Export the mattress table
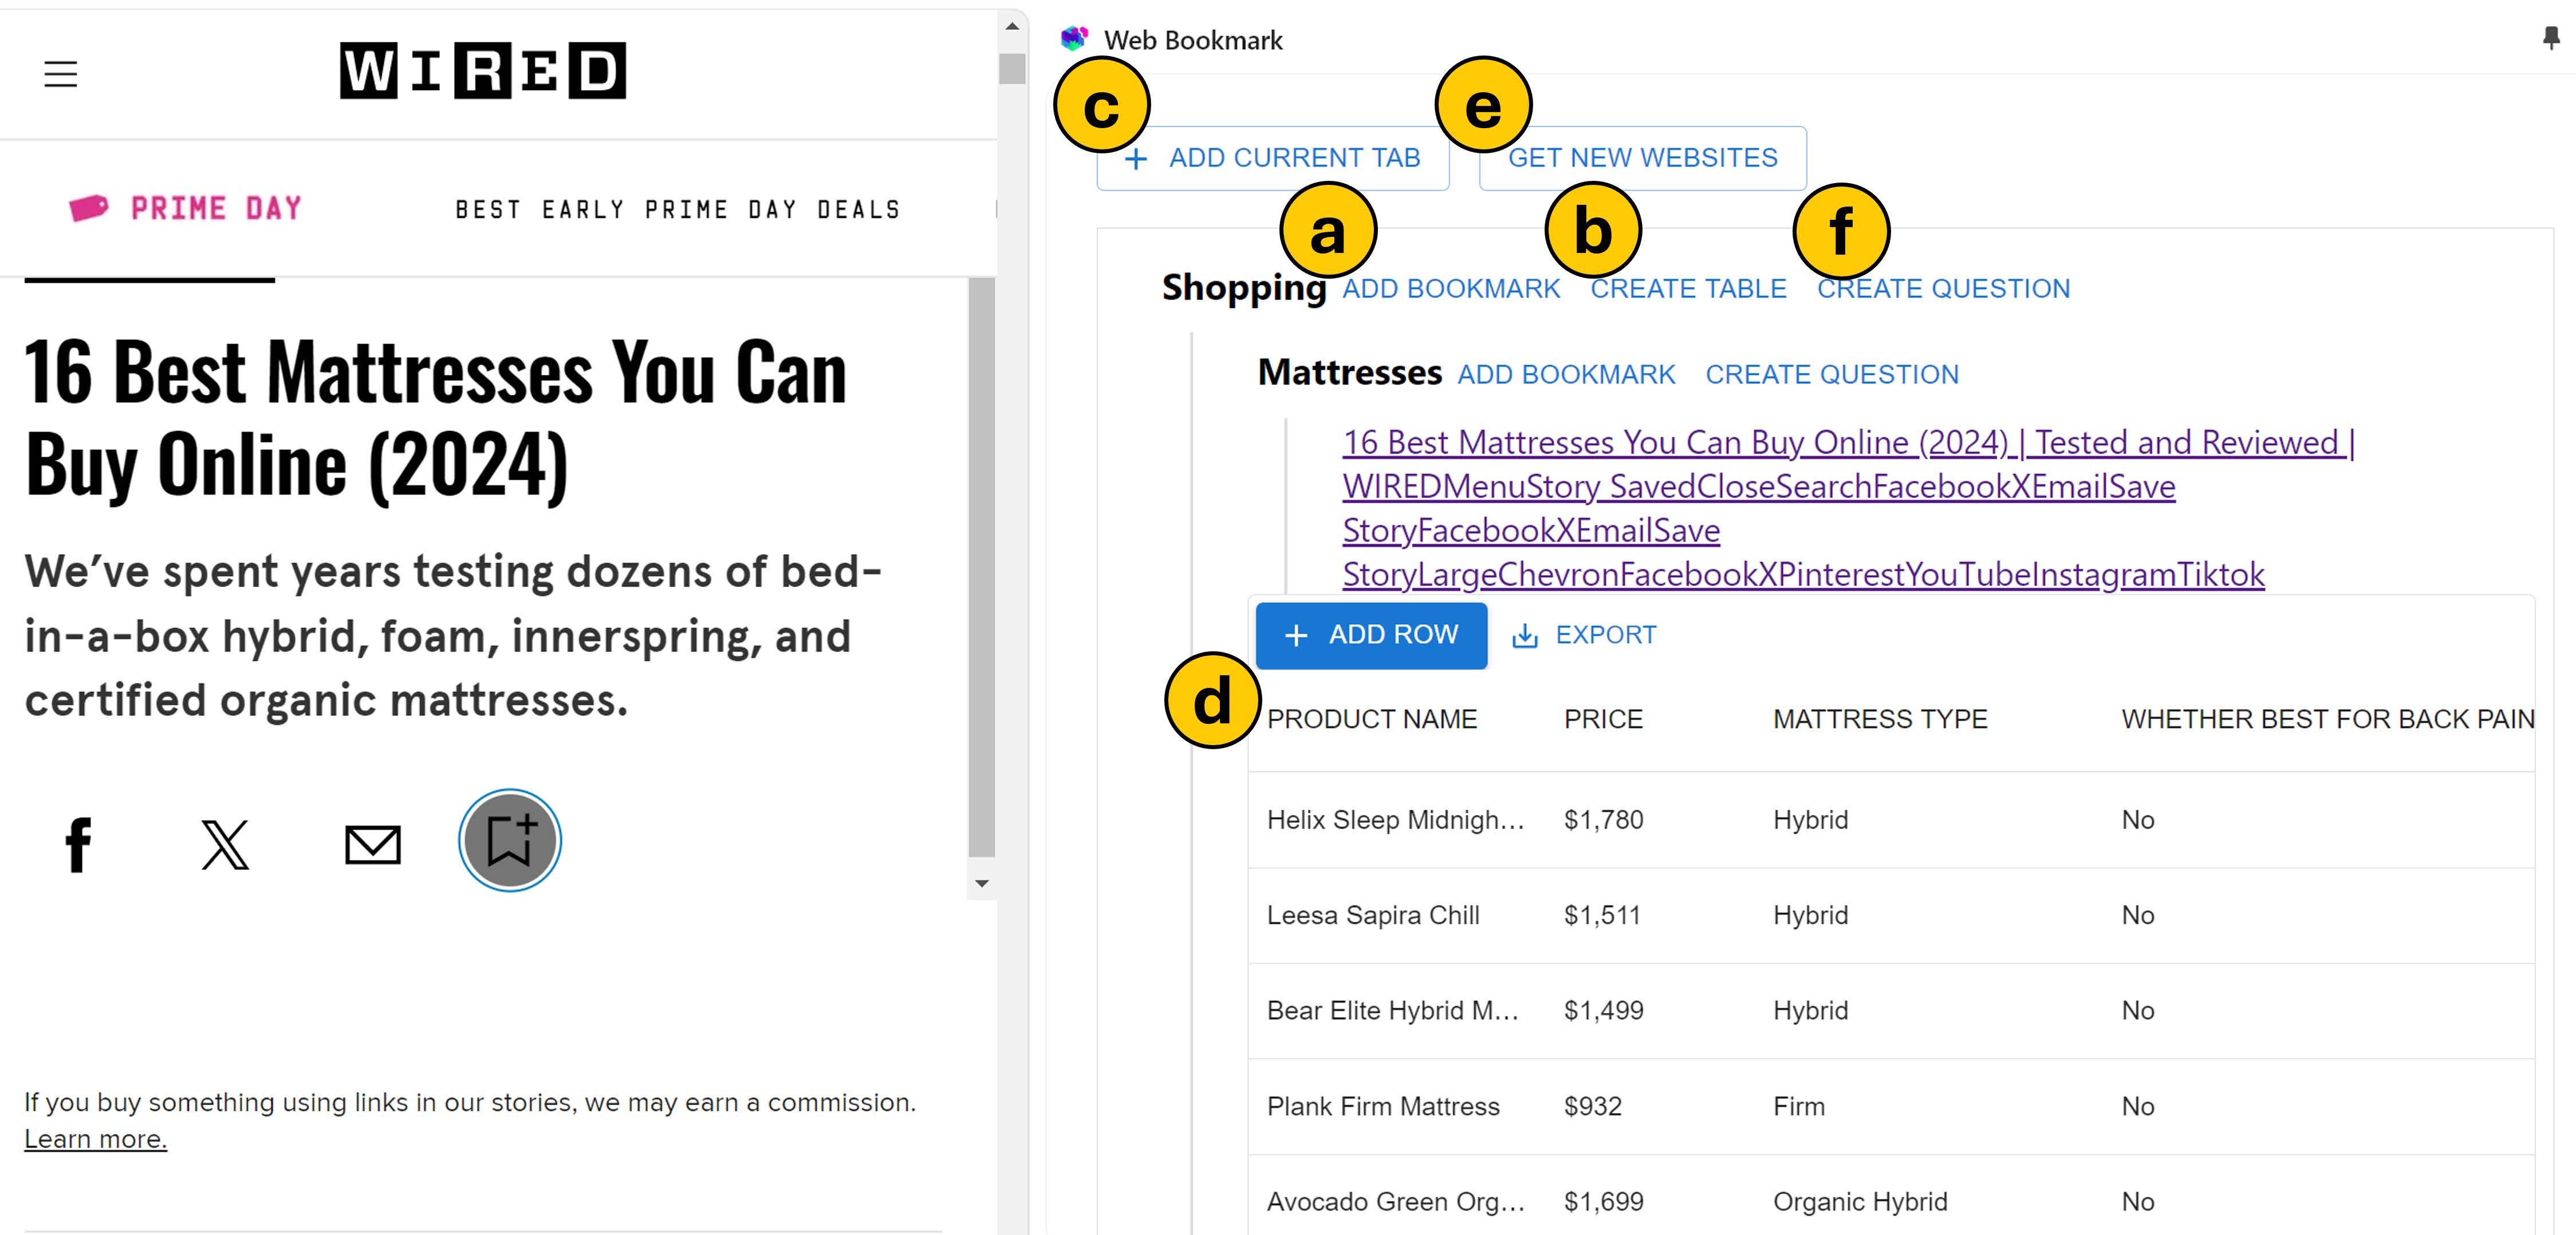Image resolution: width=2576 pixels, height=1235 pixels. point(1584,635)
